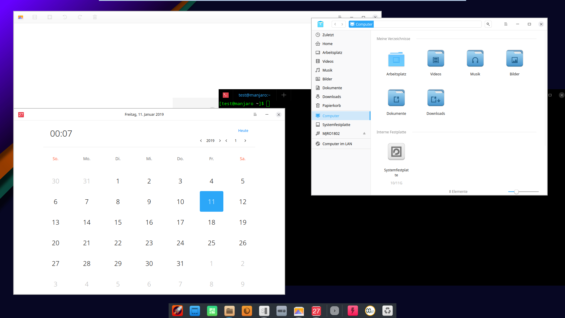This screenshot has height=318, width=565.
Task: Select January 18 in the calendar
Action: (x=211, y=222)
